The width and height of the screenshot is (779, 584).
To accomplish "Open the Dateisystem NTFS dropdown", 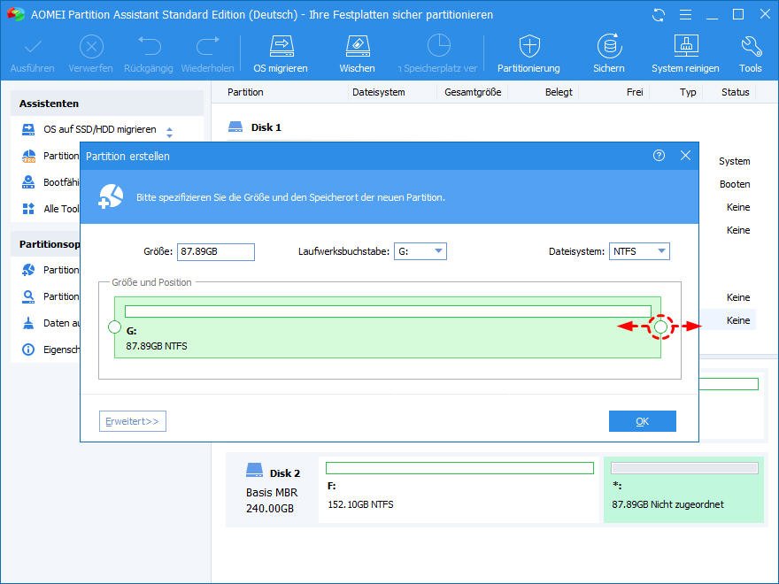I will pos(639,251).
